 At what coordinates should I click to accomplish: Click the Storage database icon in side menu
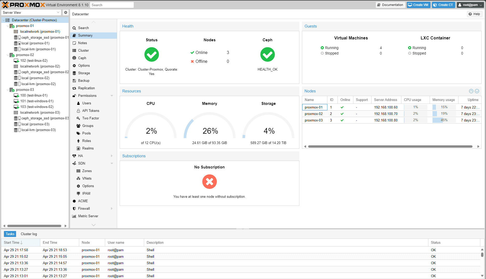tap(74, 73)
